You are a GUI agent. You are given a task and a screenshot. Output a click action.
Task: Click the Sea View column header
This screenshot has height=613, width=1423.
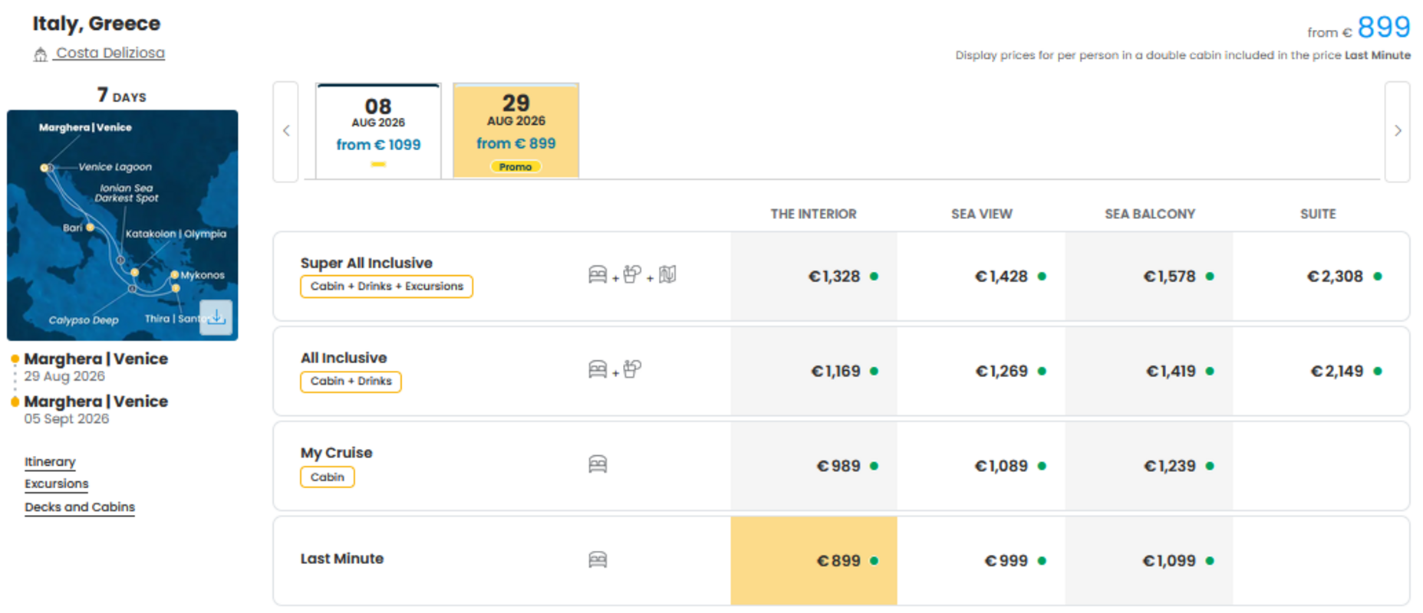click(982, 214)
